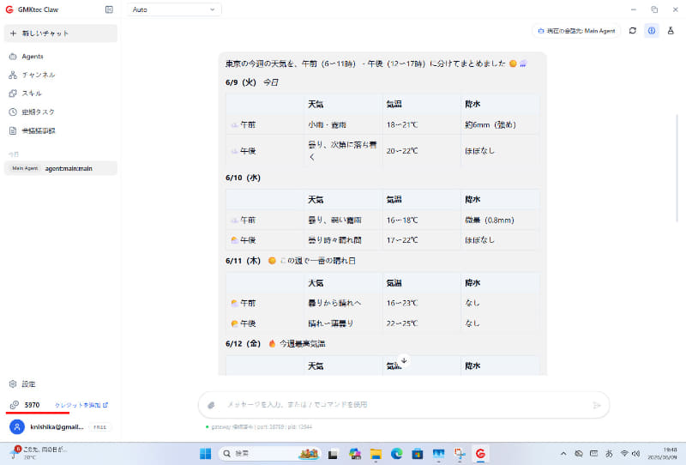This screenshot has width=686, height=465.
Task: Click the 午前 label in the 6/9 table
Action: (x=248, y=124)
